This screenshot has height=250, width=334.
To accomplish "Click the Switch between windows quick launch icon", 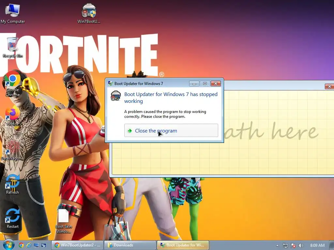I will click(44, 245).
